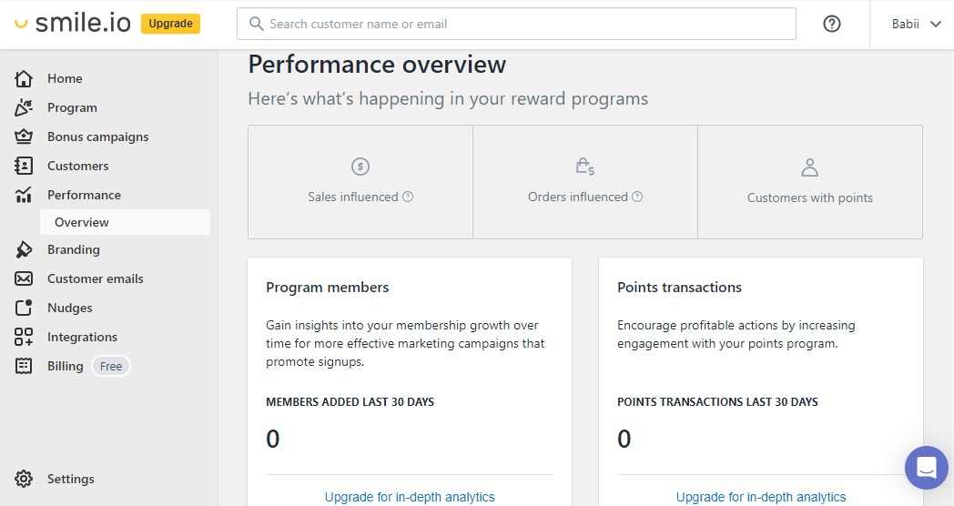The width and height of the screenshot is (954, 506).
Task: Click the Orders influenced info tooltip icon
Action: click(637, 197)
